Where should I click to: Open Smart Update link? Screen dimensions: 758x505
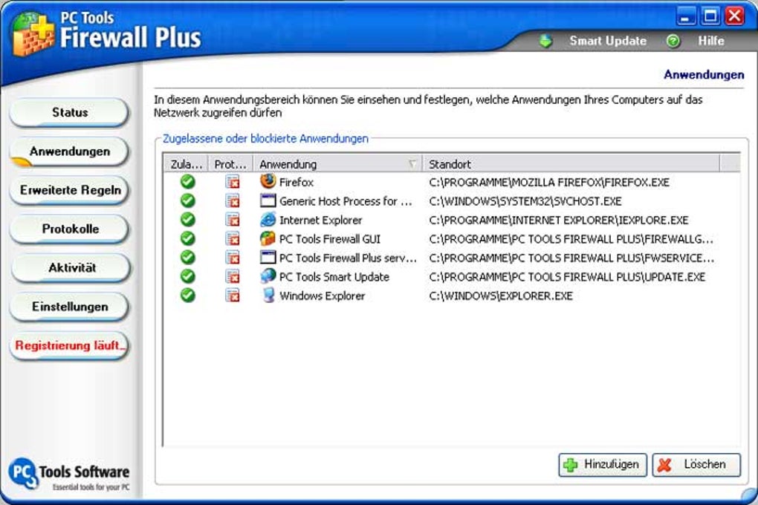click(x=608, y=41)
